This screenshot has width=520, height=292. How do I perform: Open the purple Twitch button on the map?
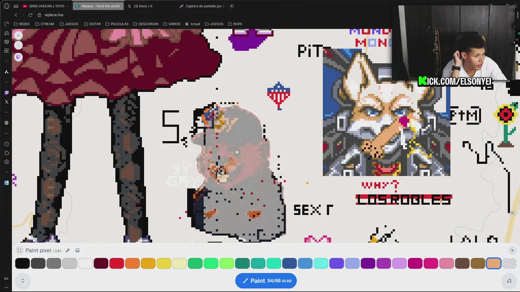pos(18,57)
